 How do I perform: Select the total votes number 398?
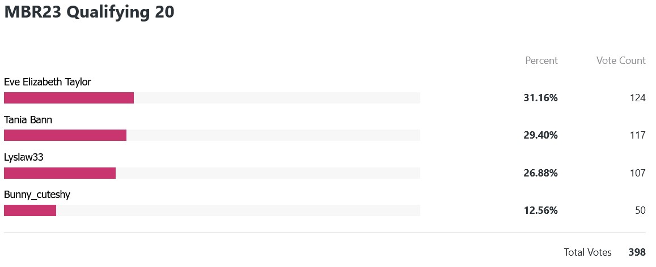coord(637,252)
